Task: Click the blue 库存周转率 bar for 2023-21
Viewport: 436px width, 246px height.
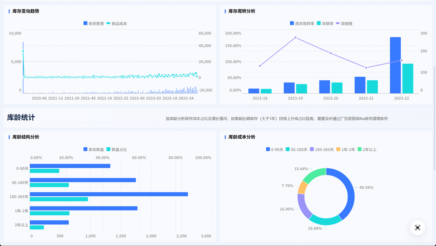Action: pyautogui.click(x=360, y=85)
